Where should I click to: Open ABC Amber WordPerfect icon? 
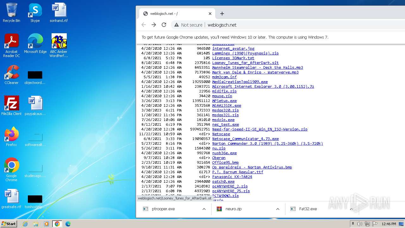point(59,45)
